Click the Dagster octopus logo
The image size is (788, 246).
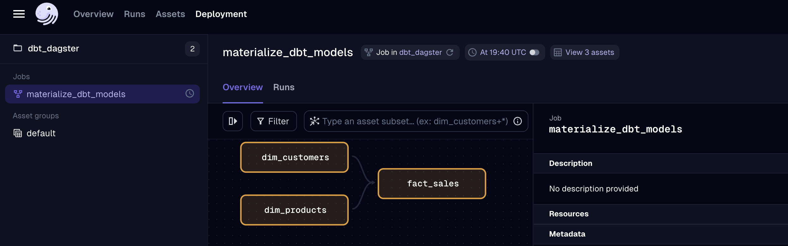point(47,14)
